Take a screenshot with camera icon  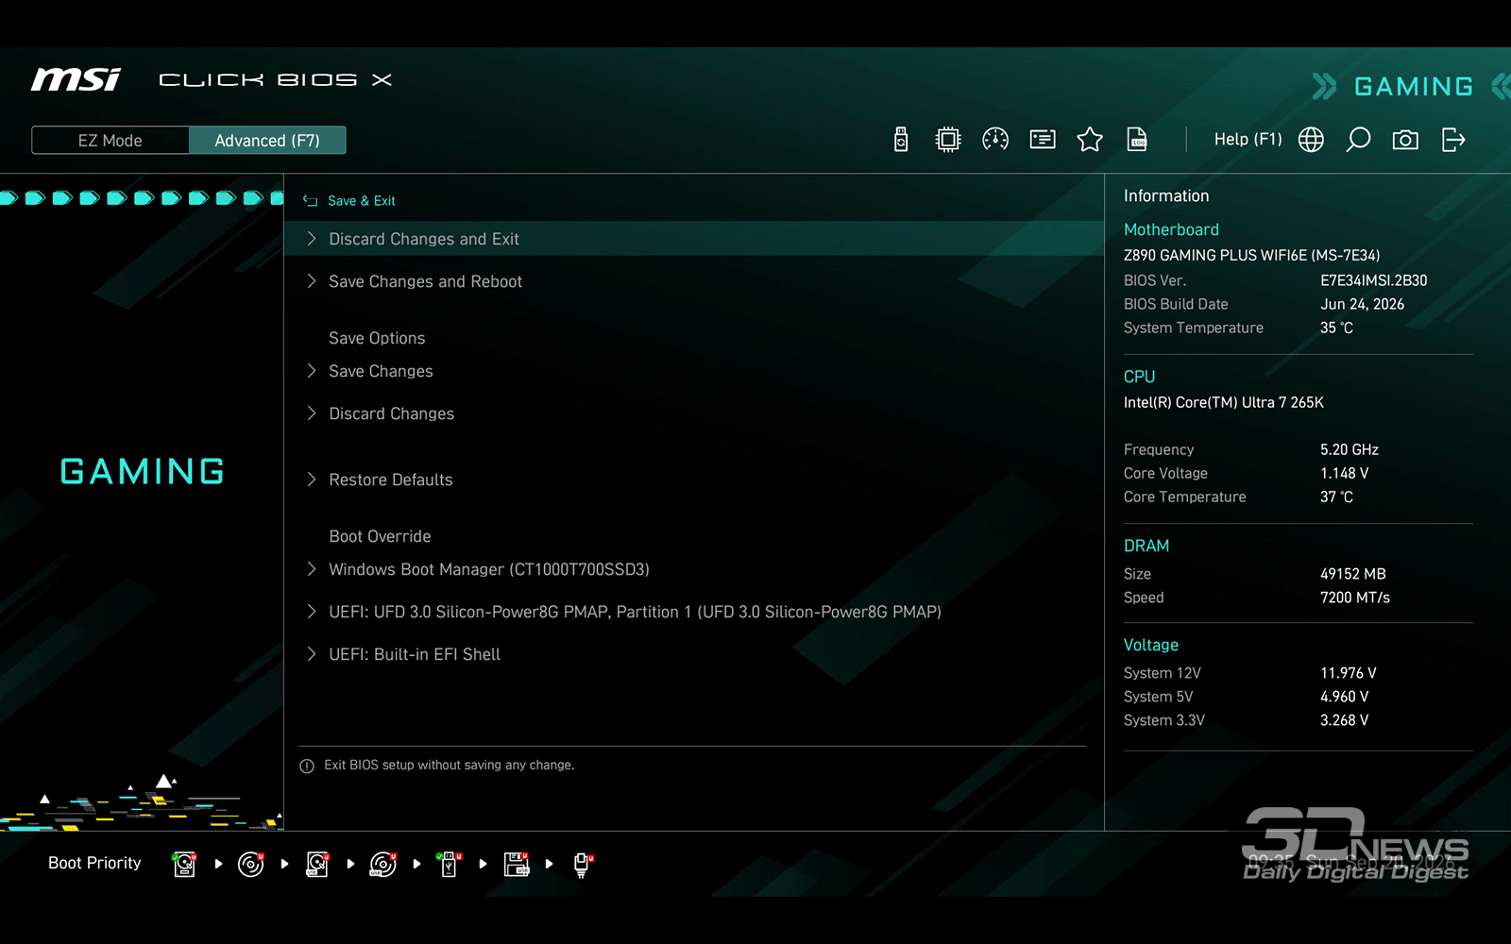(x=1405, y=140)
